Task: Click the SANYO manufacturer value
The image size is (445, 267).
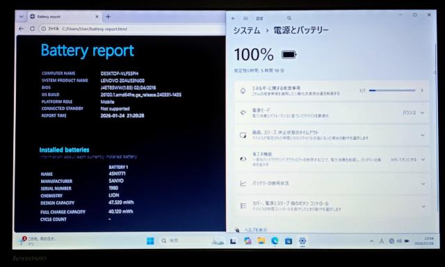Action: pyautogui.click(x=116, y=181)
